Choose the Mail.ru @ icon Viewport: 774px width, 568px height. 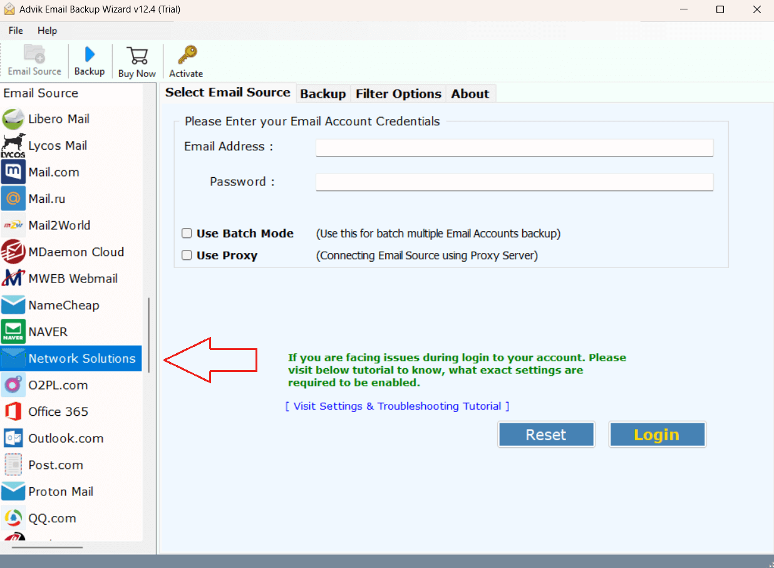[x=13, y=199]
